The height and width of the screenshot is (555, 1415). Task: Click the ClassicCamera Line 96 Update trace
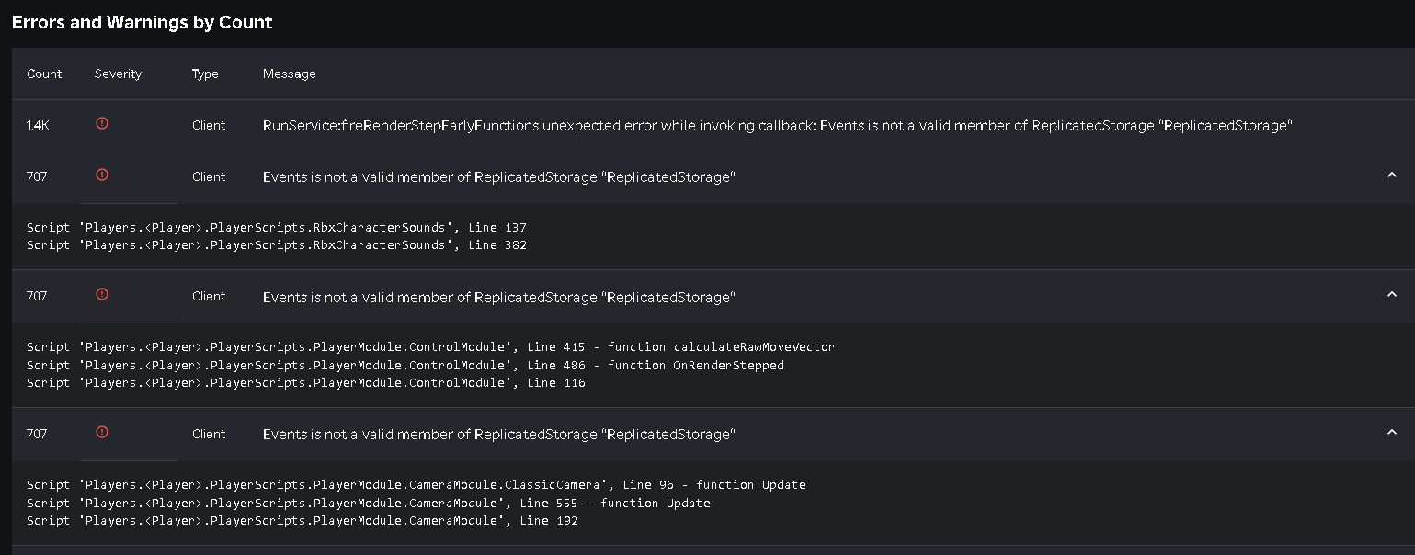(x=417, y=485)
